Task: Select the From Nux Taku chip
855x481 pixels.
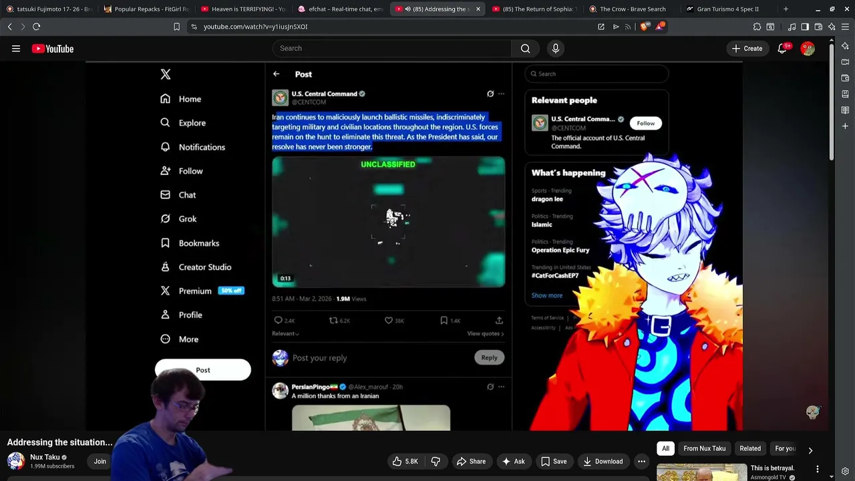Action: tap(704, 448)
